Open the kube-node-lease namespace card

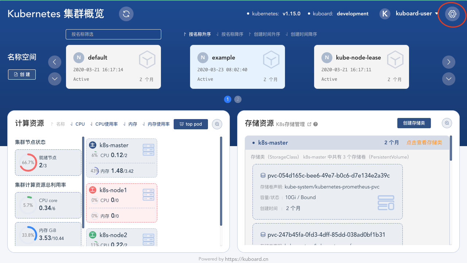[362, 67]
